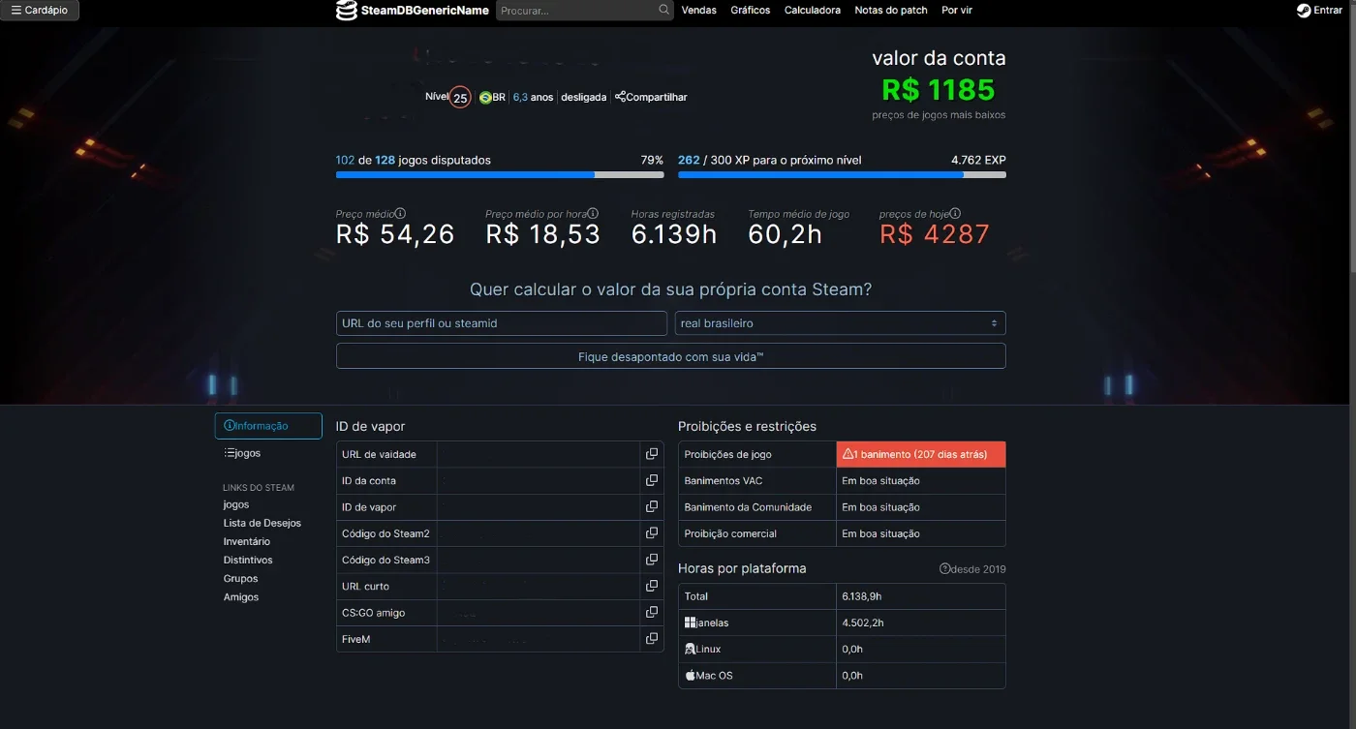Screen dimensions: 1356x729
Task: Click info icon beside preços de hoje
Action: (x=955, y=214)
